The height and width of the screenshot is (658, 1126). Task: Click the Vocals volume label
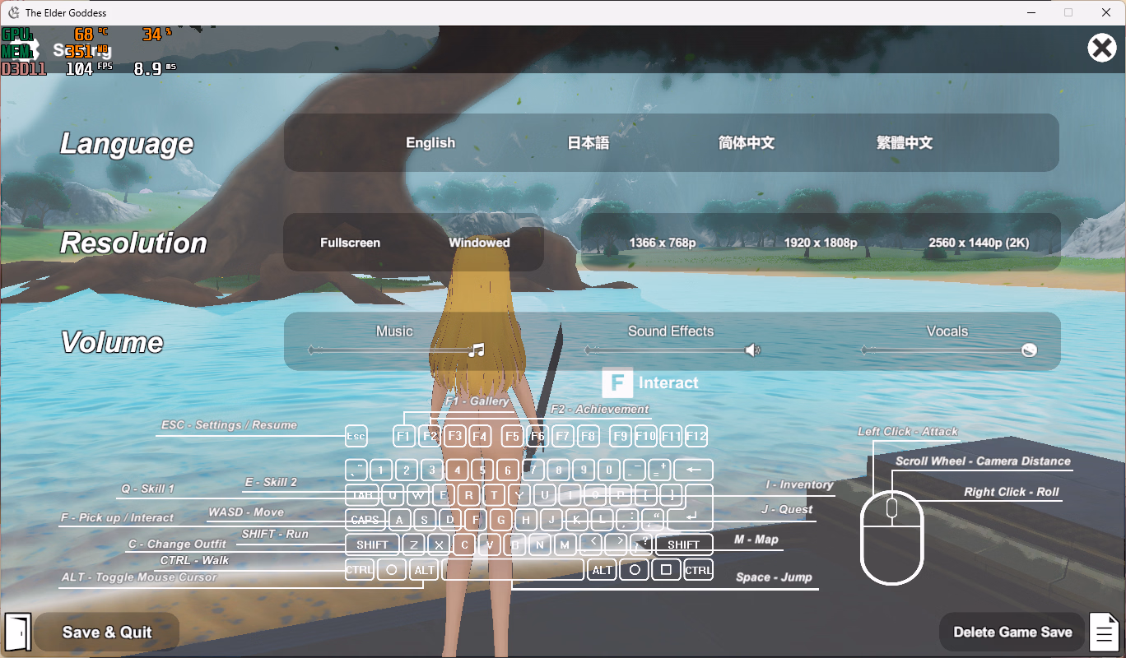947,331
